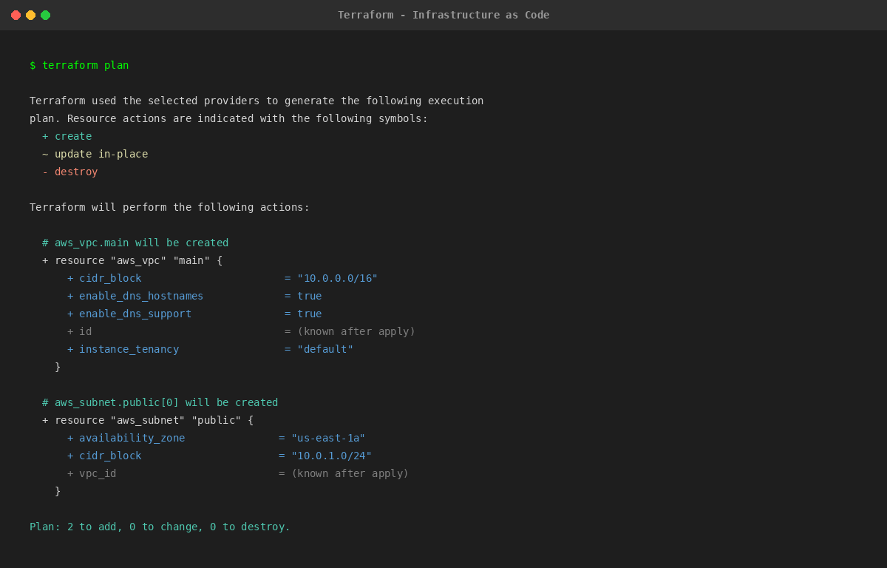
Task: Select the cidr_block value 10.0.0.0/16
Action: [337, 277]
